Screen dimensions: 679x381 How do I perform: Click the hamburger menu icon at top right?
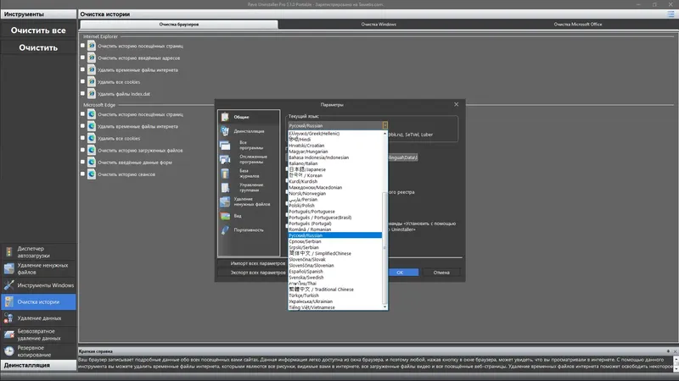pyautogui.click(x=671, y=14)
